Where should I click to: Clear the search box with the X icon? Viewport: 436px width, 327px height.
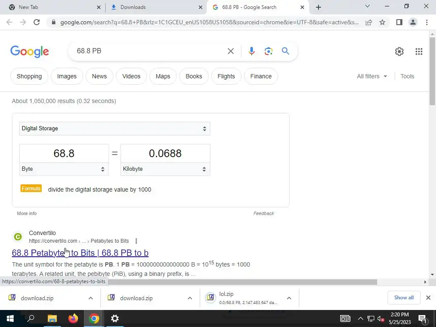coord(230,51)
